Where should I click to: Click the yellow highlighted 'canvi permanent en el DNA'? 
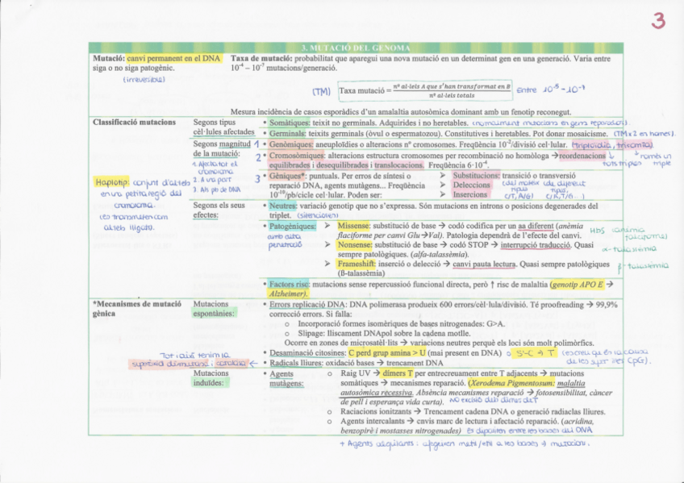point(173,59)
